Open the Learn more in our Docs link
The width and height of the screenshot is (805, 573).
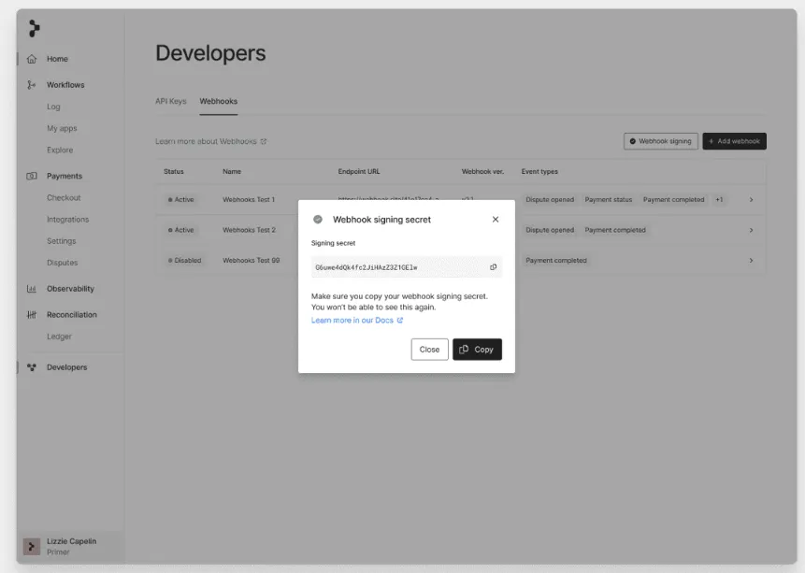click(357, 320)
